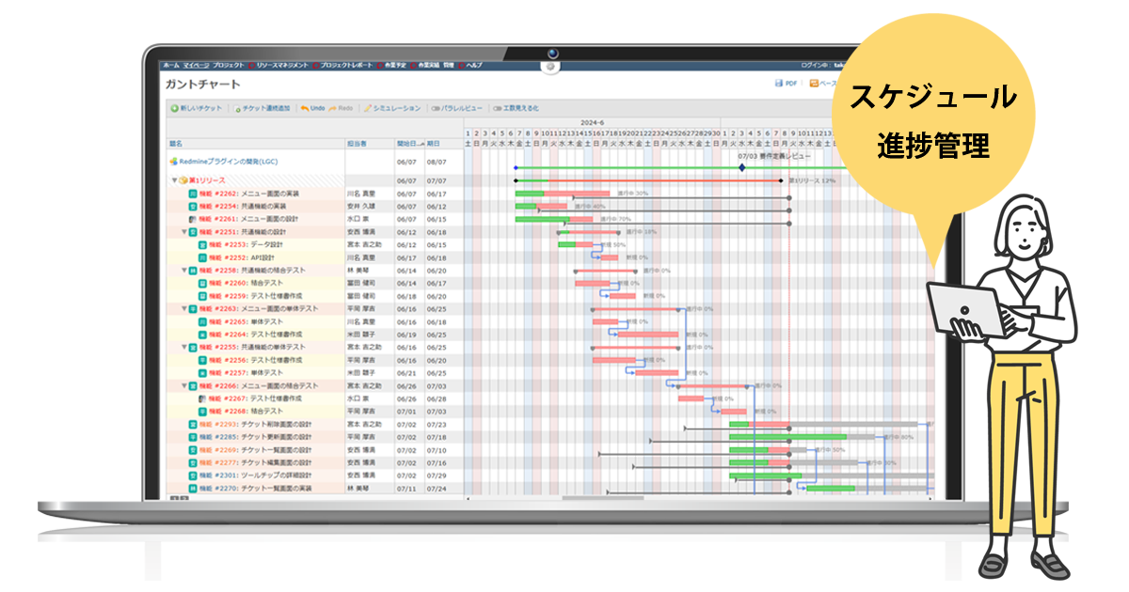Export chart with the PDF icon
Screen dimensions: 1129x592
pyautogui.click(x=779, y=84)
